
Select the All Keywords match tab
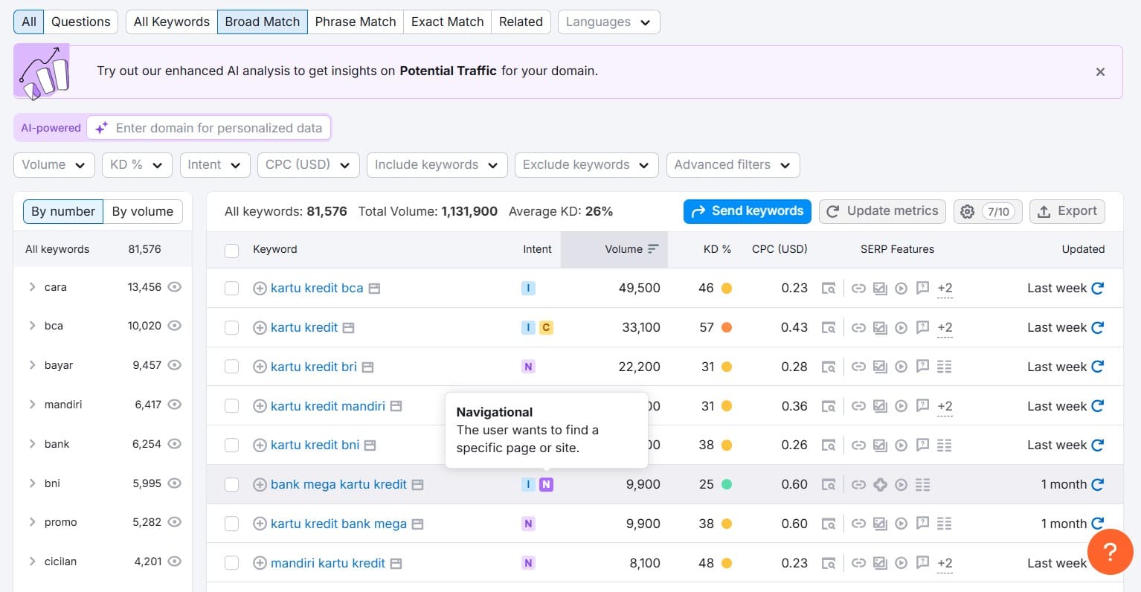(172, 22)
